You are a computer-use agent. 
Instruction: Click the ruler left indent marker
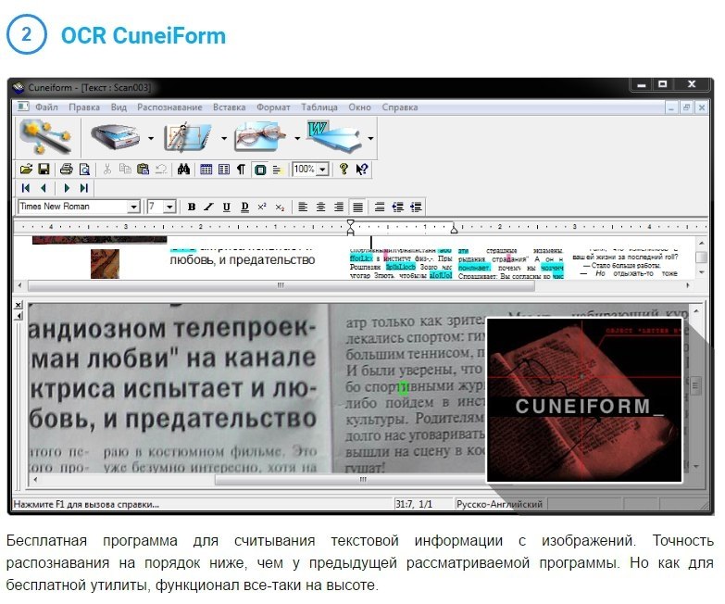351,227
